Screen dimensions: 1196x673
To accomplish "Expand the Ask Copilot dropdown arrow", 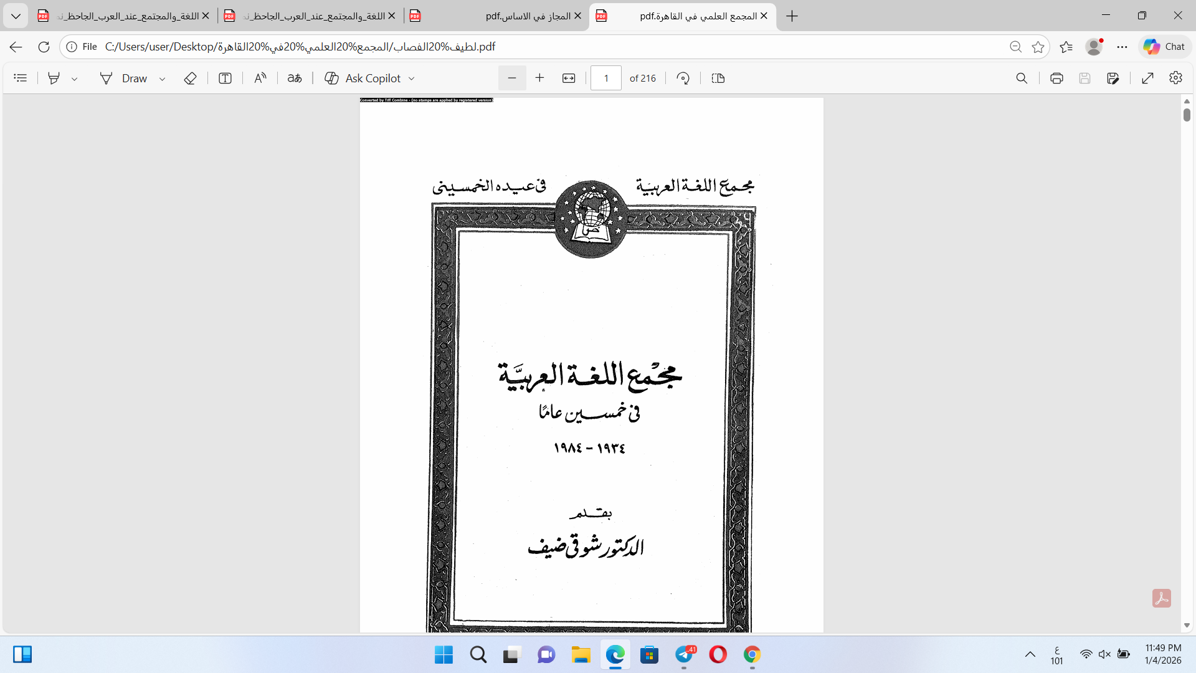I will pos(412,79).
